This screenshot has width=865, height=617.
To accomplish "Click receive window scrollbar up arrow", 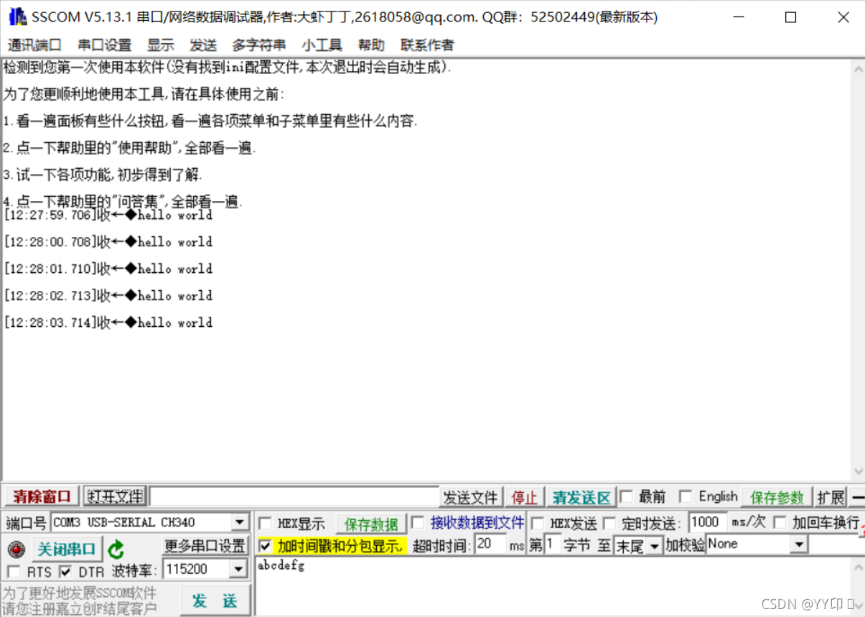I will [858, 70].
